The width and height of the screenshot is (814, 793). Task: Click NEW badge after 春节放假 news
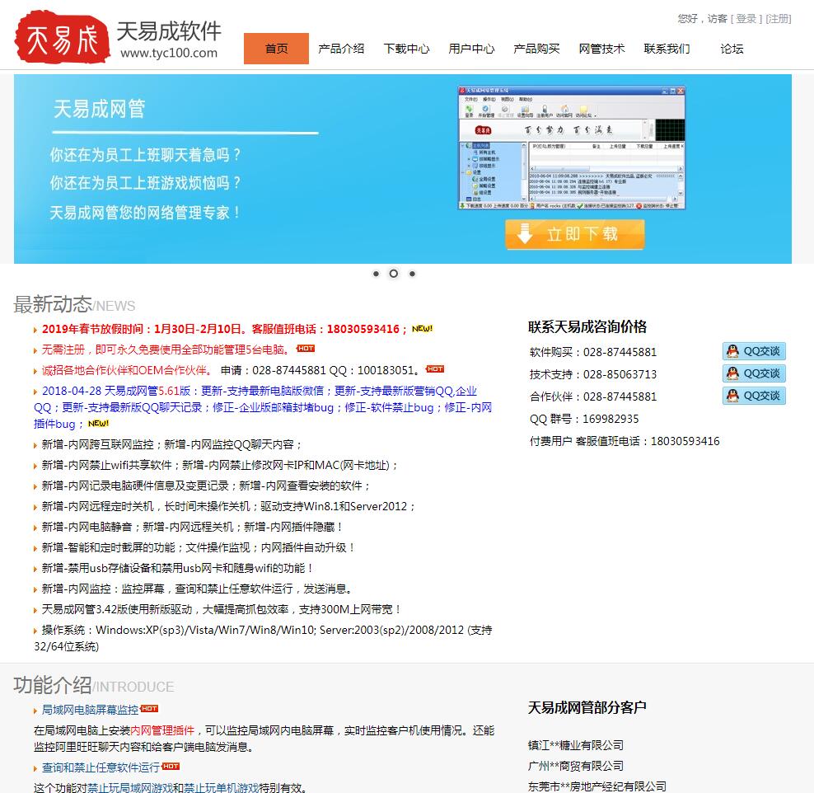[422, 328]
